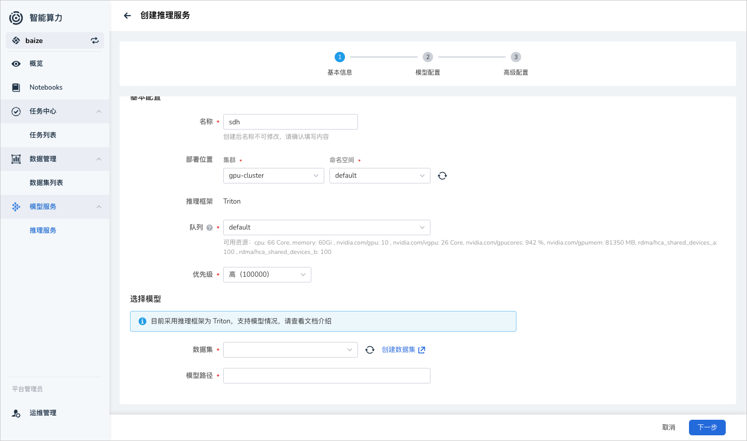Click the 概览 eye icon
This screenshot has width=747, height=441.
click(16, 64)
